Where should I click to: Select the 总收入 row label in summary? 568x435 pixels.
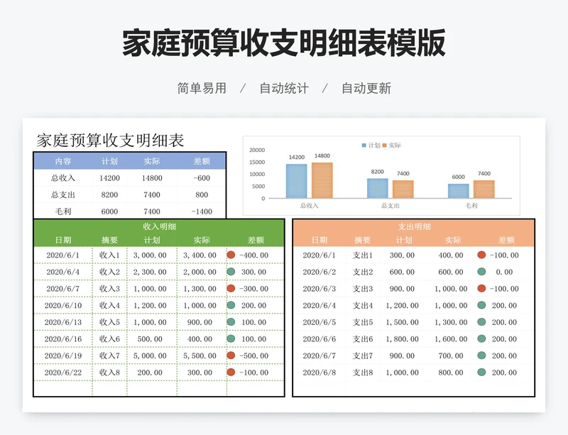tap(63, 178)
